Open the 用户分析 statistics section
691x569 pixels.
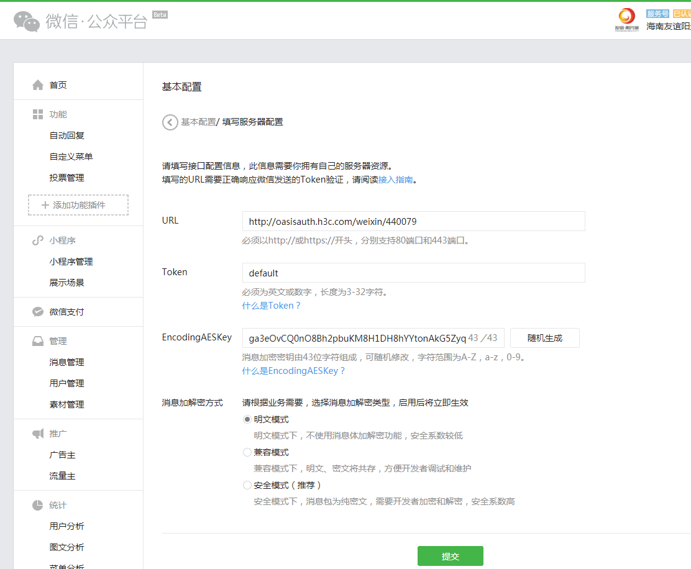66,526
